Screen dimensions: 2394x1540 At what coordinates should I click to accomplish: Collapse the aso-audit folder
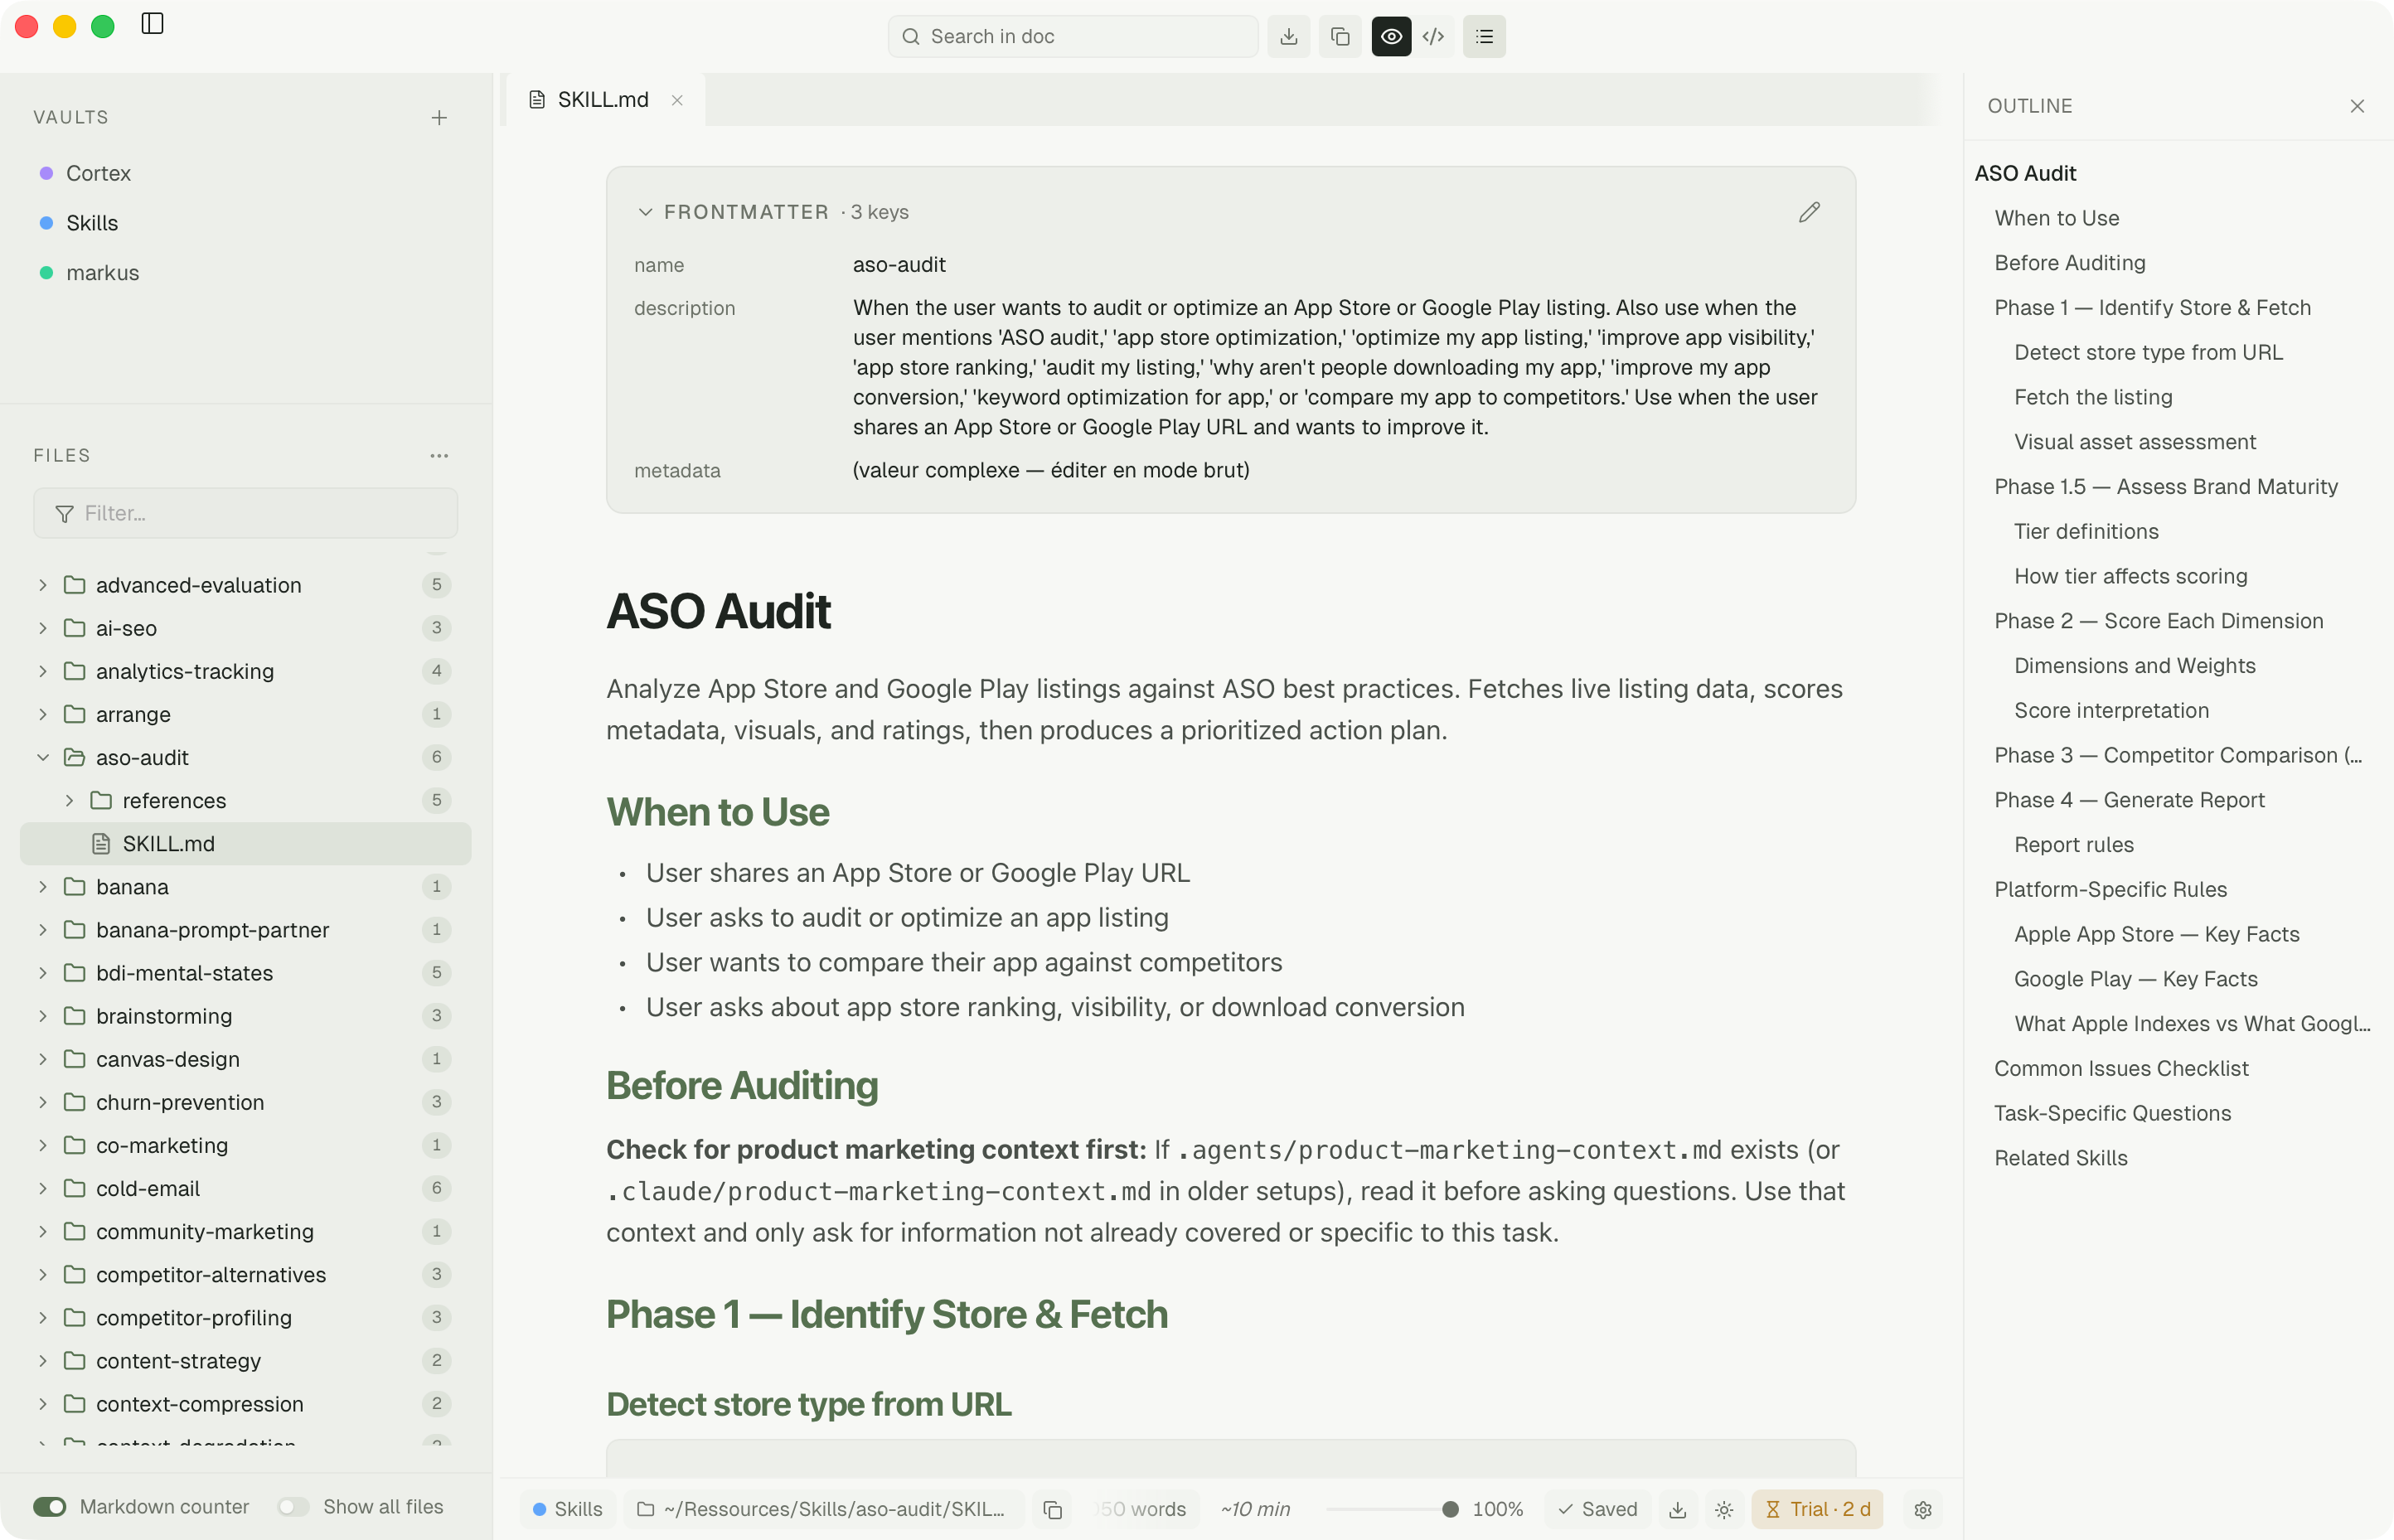(x=42, y=758)
